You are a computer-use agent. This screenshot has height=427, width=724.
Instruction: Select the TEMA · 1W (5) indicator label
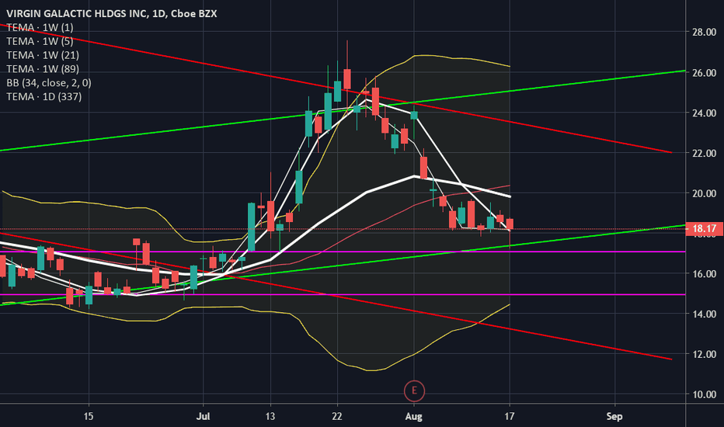[40, 41]
